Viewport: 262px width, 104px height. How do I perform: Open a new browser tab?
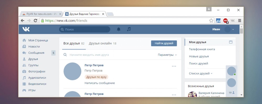pos(110,14)
